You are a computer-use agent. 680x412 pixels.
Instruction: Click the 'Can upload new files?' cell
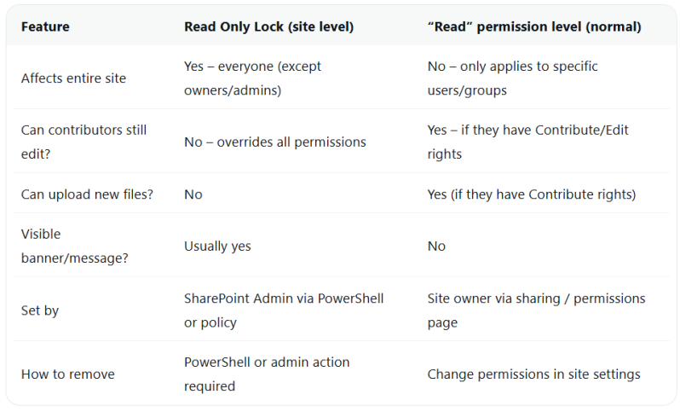(87, 194)
